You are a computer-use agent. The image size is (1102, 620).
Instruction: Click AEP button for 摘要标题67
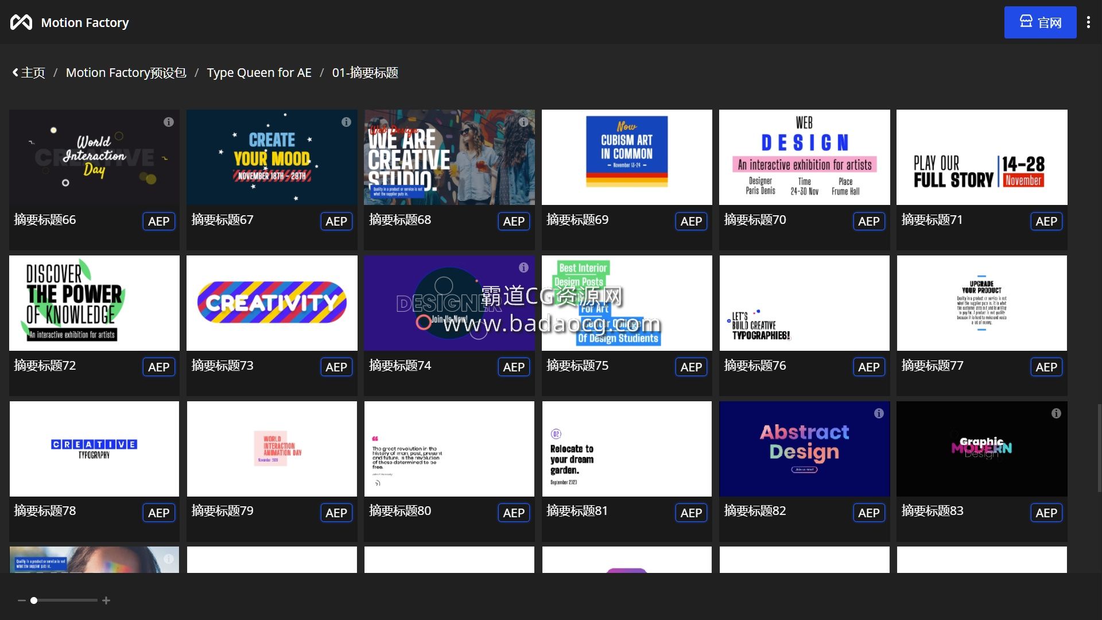point(336,221)
